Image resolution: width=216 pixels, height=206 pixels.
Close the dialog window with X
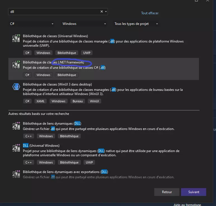pos(208,1)
